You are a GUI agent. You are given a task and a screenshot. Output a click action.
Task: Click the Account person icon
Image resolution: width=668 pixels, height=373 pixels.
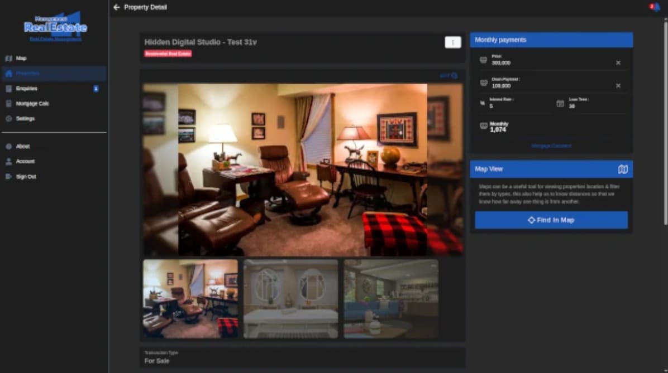point(9,161)
